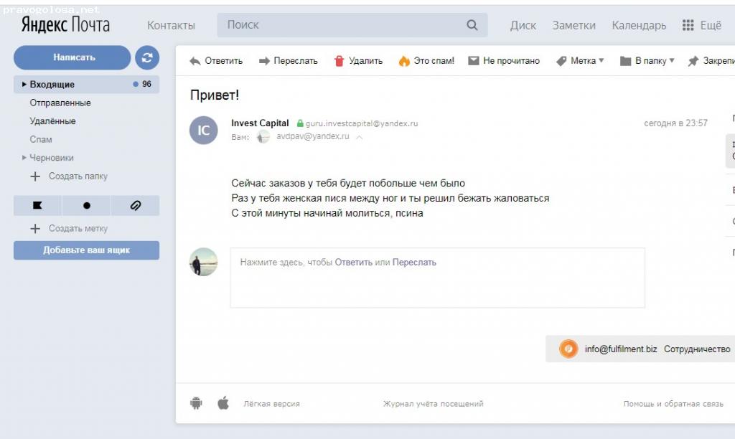Open Заметки service
The width and height of the screenshot is (735, 439).
(x=574, y=25)
